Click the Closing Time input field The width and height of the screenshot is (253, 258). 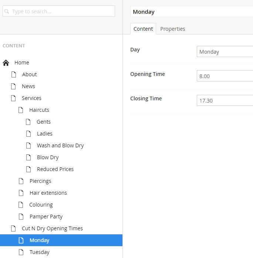(x=225, y=101)
